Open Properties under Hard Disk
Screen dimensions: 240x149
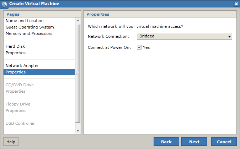click(x=15, y=53)
